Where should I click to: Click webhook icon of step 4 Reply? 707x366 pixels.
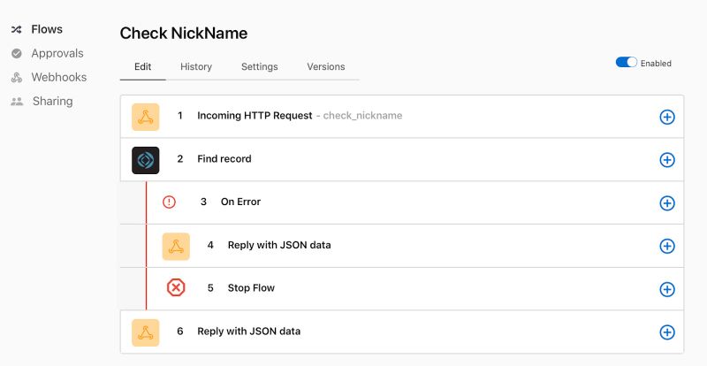[x=176, y=247]
